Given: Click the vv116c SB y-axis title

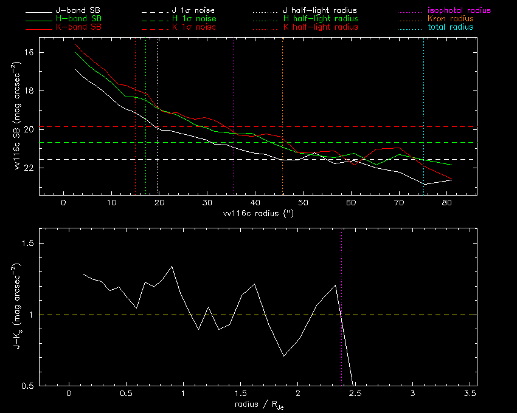Looking at the screenshot, I should (18, 117).
